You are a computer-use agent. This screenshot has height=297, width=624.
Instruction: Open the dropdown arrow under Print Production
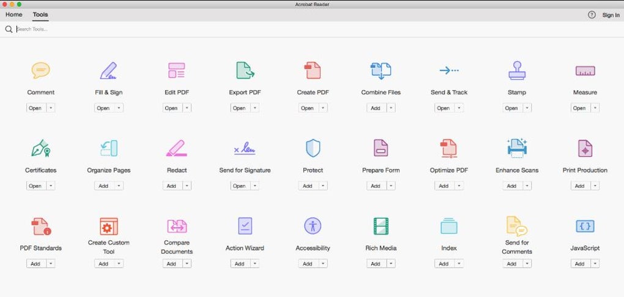click(595, 186)
